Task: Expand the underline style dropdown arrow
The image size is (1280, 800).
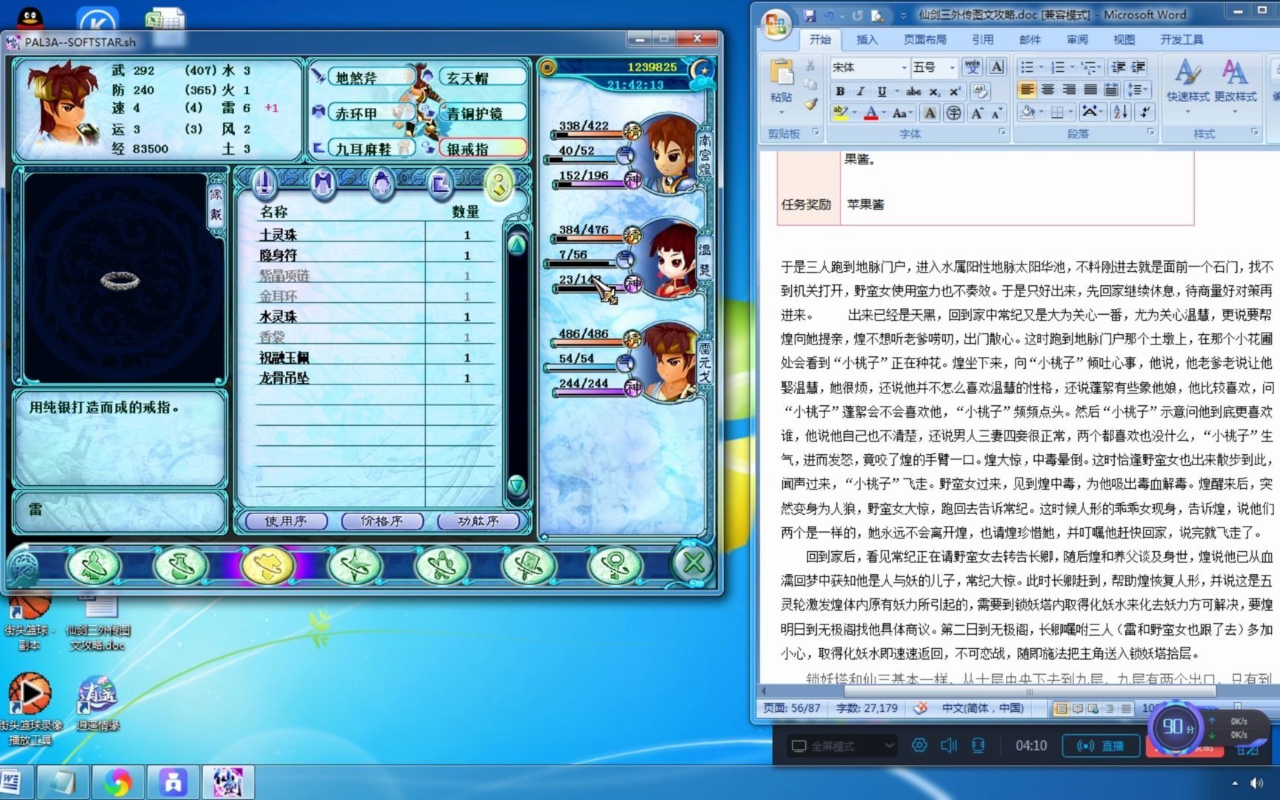Action: [x=896, y=91]
